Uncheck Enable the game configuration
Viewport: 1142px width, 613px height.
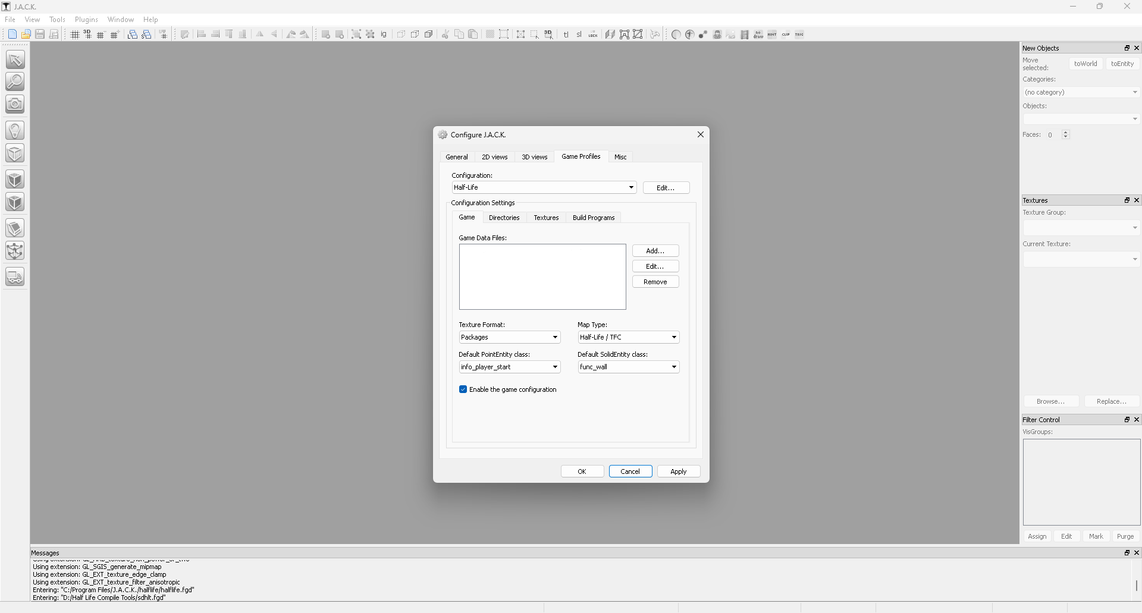click(x=463, y=389)
